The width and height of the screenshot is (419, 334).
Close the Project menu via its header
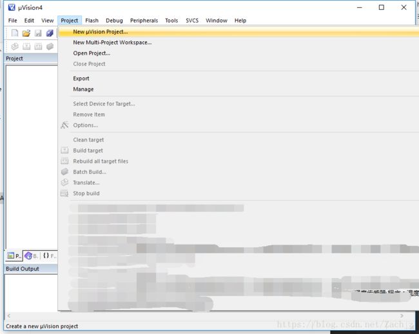70,21
